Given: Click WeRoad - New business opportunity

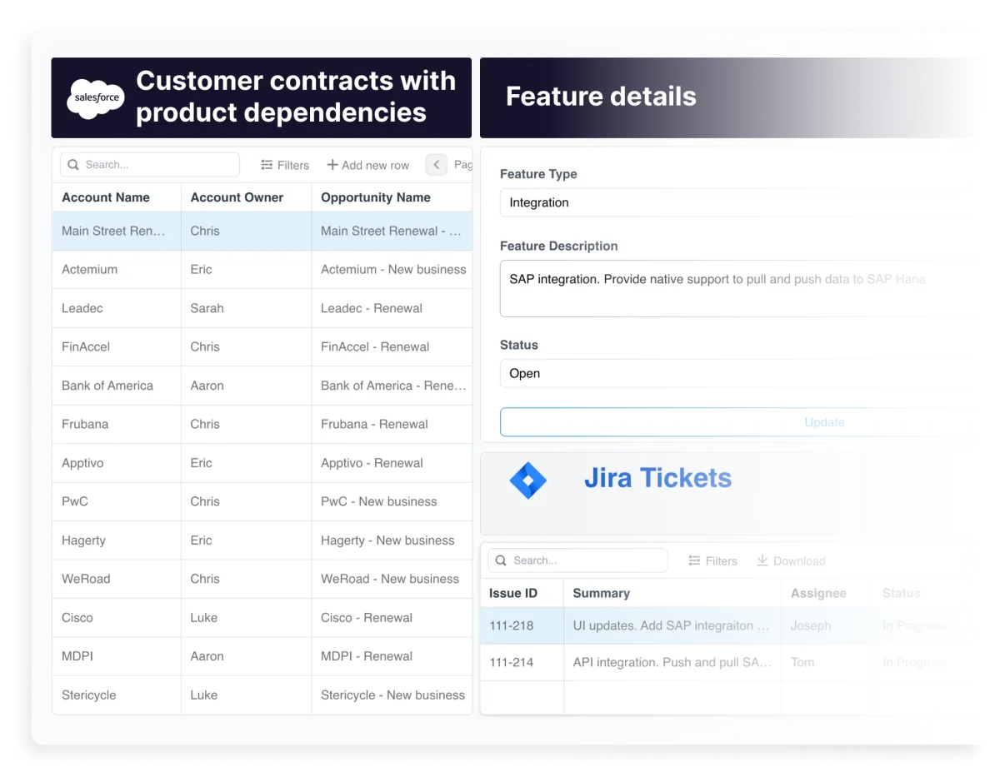Looking at the screenshot, I should click(x=390, y=579).
